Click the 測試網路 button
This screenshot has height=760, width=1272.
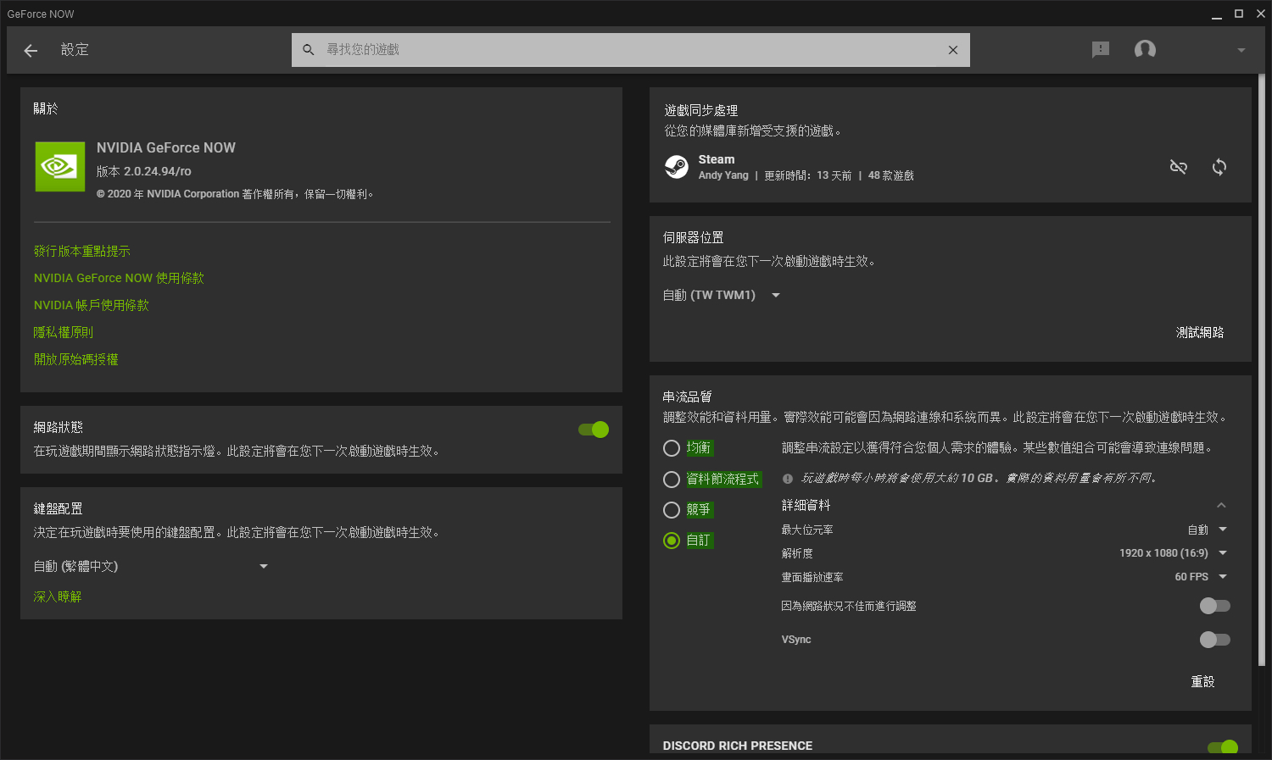pyautogui.click(x=1200, y=332)
